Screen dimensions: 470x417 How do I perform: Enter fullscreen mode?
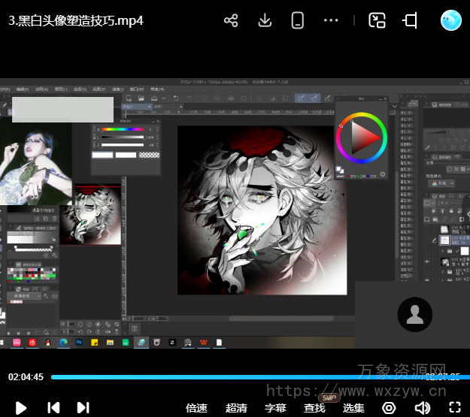(x=454, y=407)
